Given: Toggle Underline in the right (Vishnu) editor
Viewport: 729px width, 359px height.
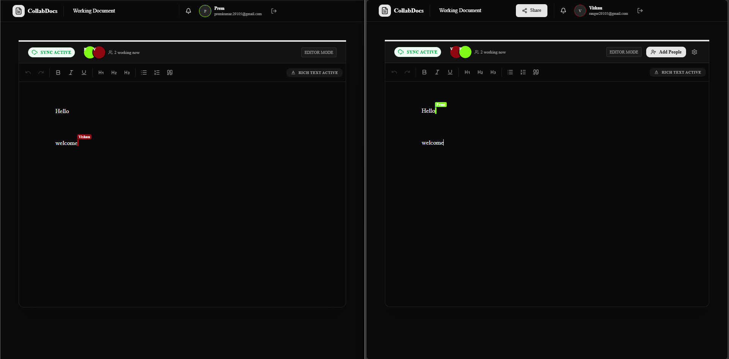Looking at the screenshot, I should 450,72.
